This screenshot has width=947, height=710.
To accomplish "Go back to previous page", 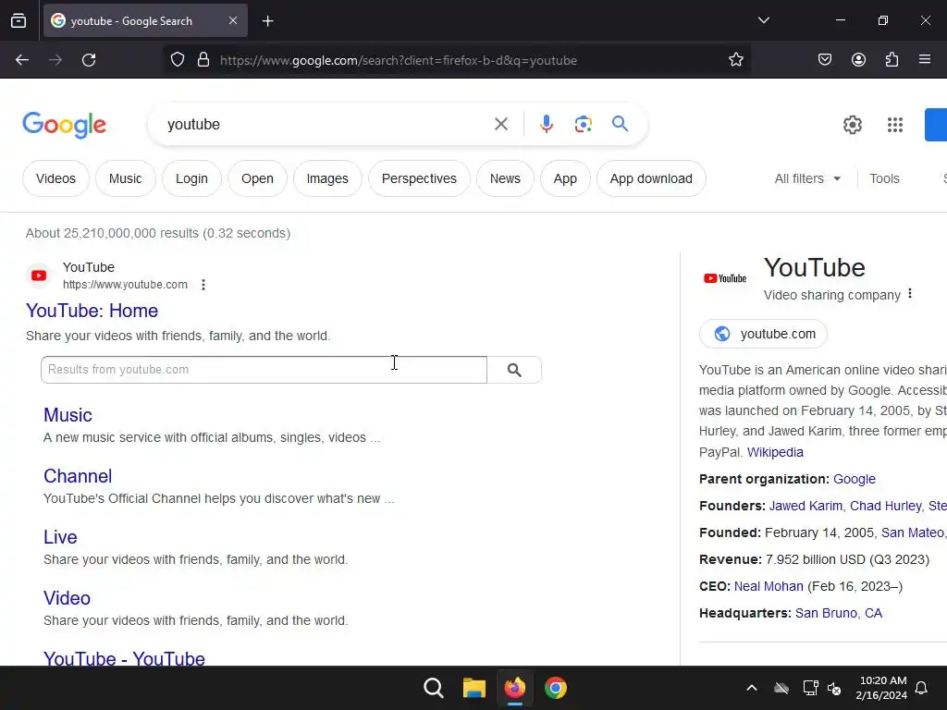I will click(x=22, y=60).
